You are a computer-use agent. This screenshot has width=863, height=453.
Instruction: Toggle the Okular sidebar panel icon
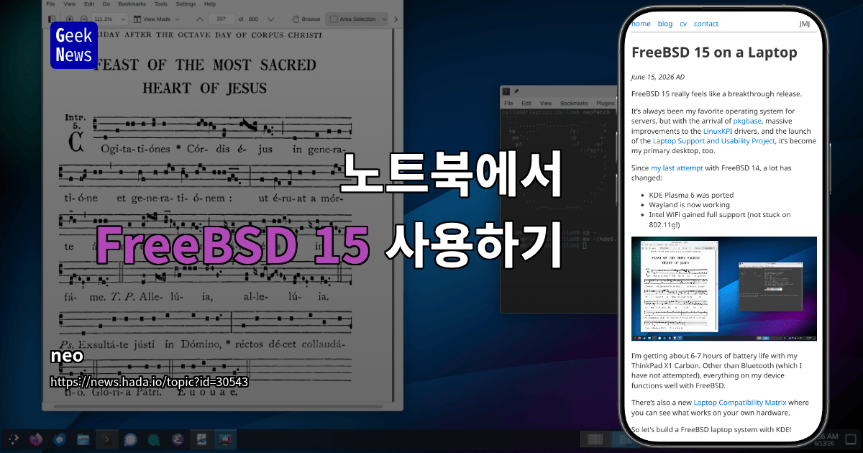(52, 19)
